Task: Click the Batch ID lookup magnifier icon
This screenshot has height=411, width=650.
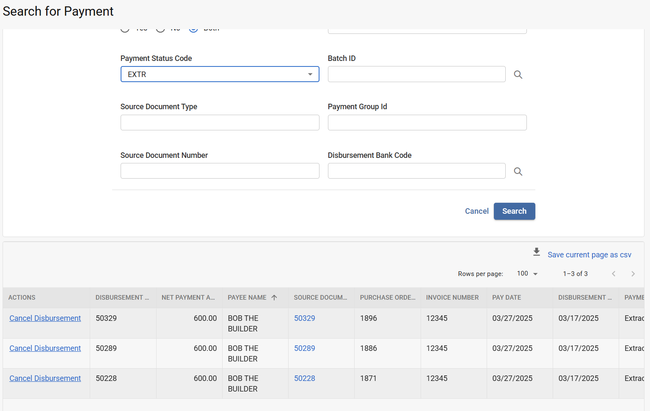Action: (x=518, y=74)
